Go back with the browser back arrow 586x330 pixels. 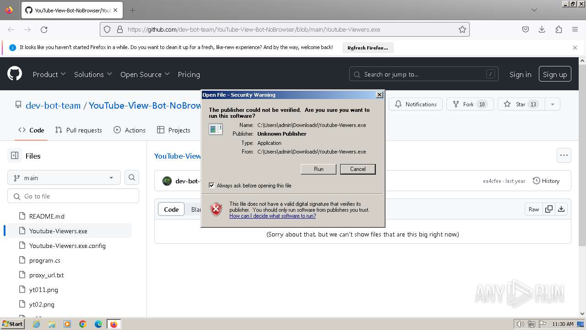(11, 29)
